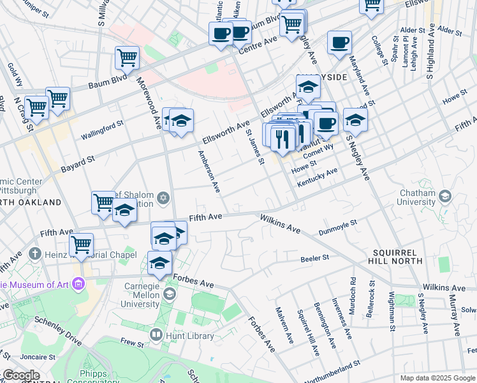Select the Schenley Drive label
Viewport: 477px width, 383px height.
58,331
